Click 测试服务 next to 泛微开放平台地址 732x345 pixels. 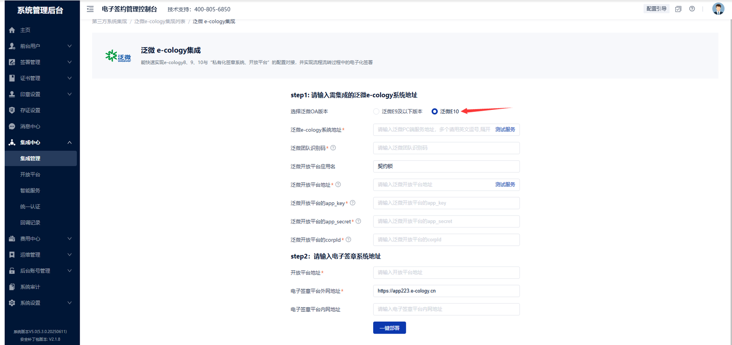pos(505,185)
